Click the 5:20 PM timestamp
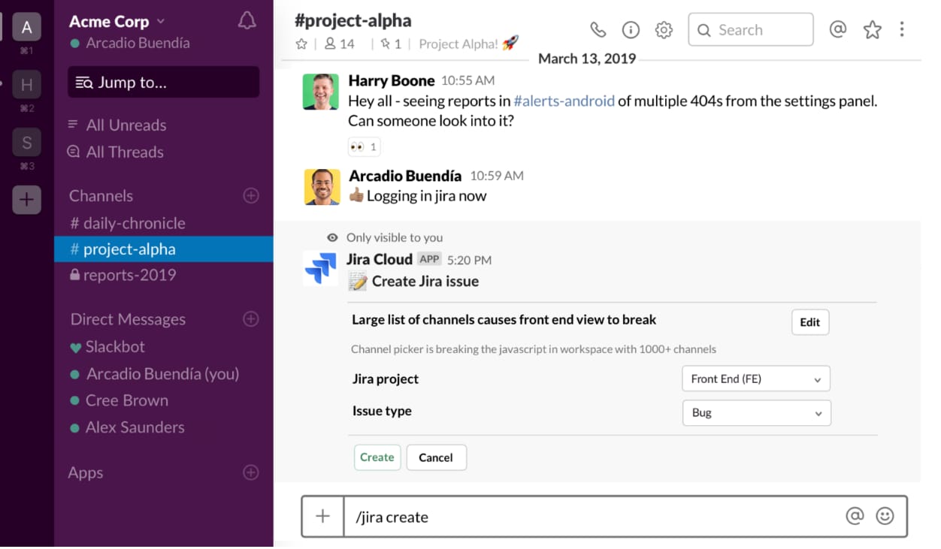941x549 pixels. 469,260
